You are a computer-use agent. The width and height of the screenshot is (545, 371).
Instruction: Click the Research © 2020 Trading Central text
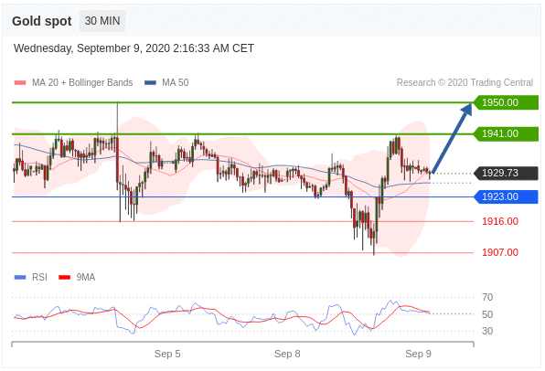(465, 82)
